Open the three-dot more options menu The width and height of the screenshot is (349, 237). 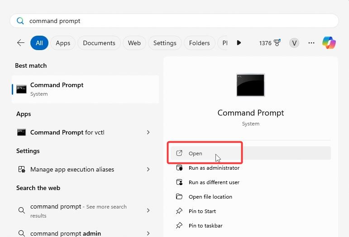[311, 43]
